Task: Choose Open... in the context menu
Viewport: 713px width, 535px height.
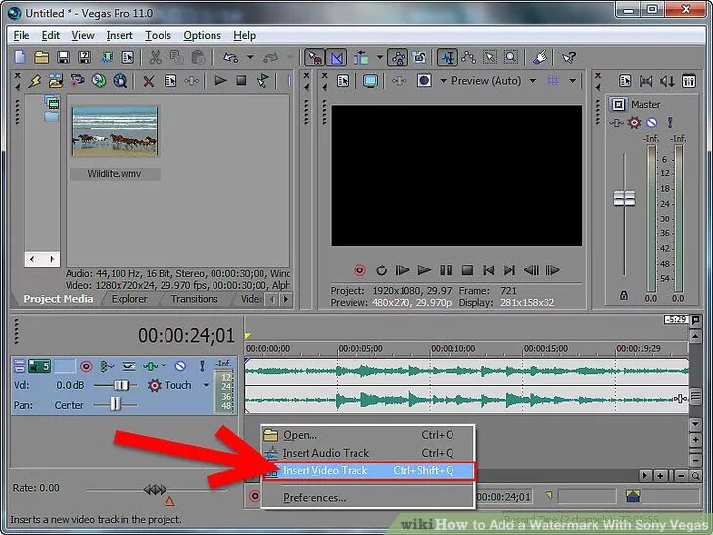Action: click(368, 435)
